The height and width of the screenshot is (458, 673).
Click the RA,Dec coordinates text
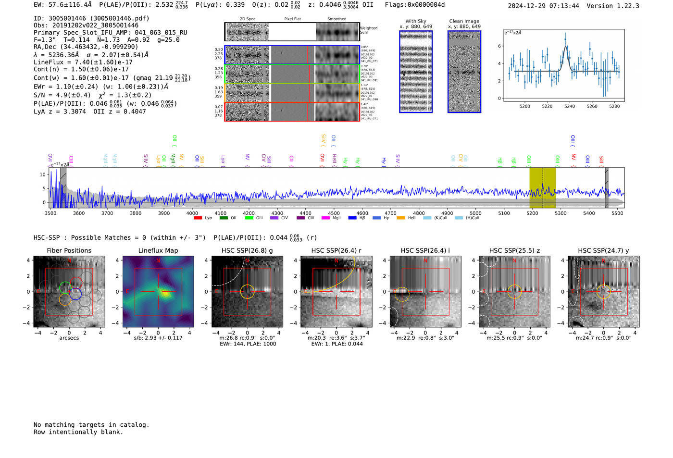tap(86, 47)
